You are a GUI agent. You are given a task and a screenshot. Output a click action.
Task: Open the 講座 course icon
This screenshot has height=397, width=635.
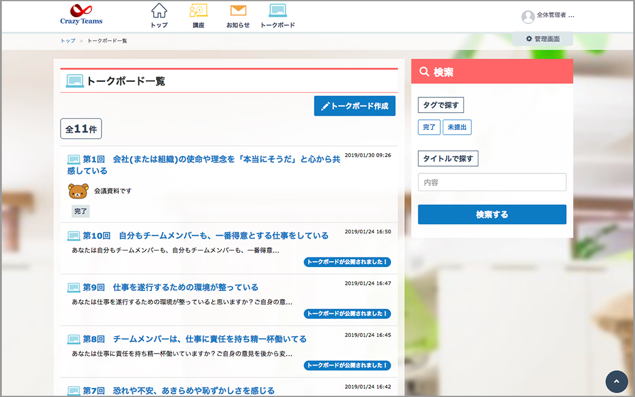pyautogui.click(x=198, y=11)
